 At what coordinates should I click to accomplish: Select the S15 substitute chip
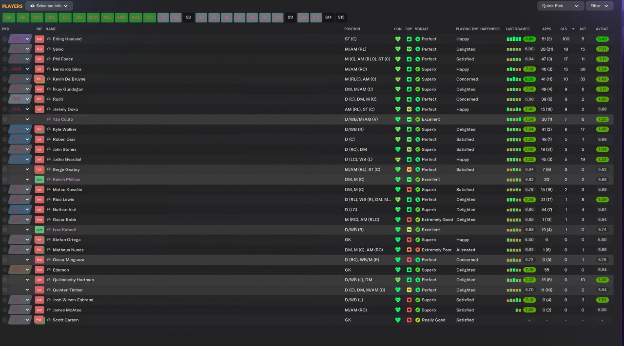(x=341, y=18)
